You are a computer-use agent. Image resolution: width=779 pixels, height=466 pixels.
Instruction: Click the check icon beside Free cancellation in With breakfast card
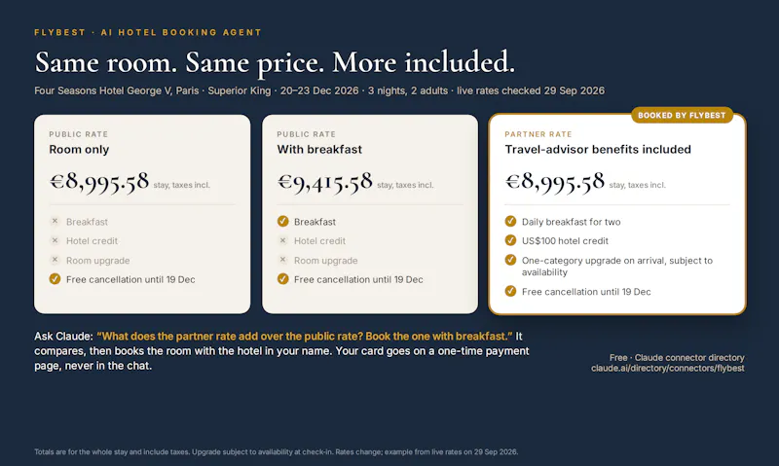(282, 279)
